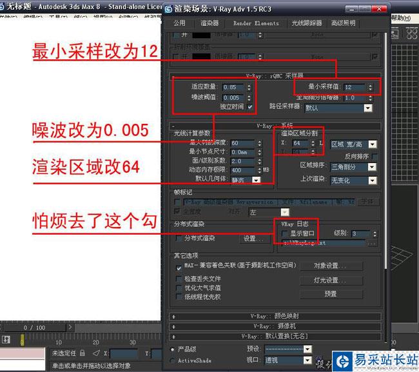Toggle the 独立时间 checkbox
The image size is (419, 372).
pyautogui.click(x=250, y=106)
